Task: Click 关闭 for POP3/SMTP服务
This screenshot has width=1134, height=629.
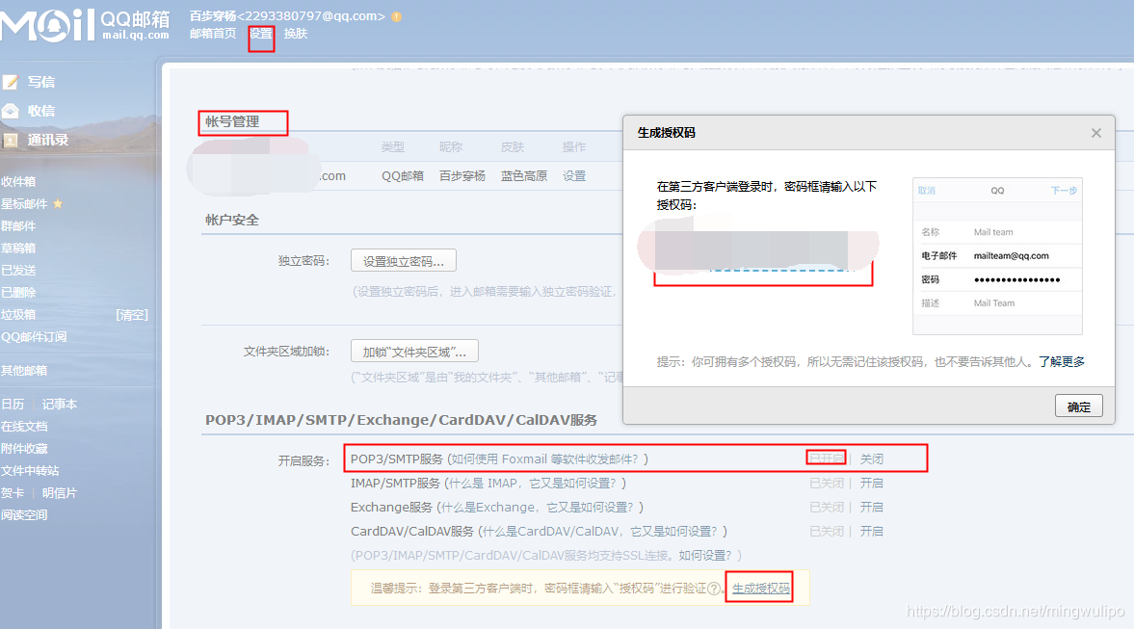Action: 872,459
